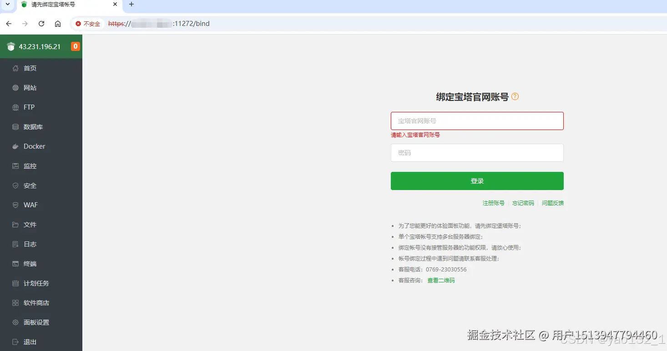Click the green 登录 button
The image size is (667, 351).
coord(477,181)
